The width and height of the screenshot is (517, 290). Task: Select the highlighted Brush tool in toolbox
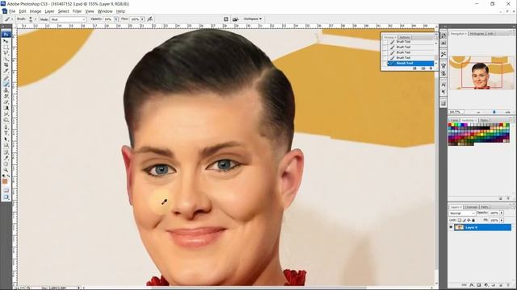[x=6, y=84]
